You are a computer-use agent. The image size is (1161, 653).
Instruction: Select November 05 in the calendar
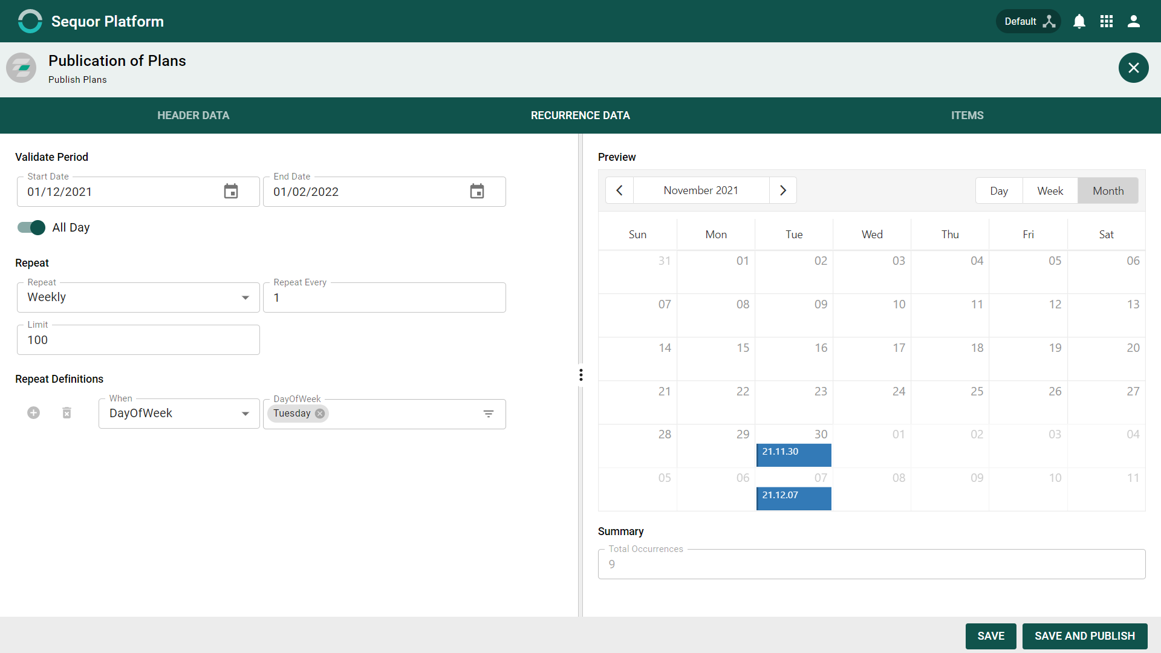pos(1028,272)
